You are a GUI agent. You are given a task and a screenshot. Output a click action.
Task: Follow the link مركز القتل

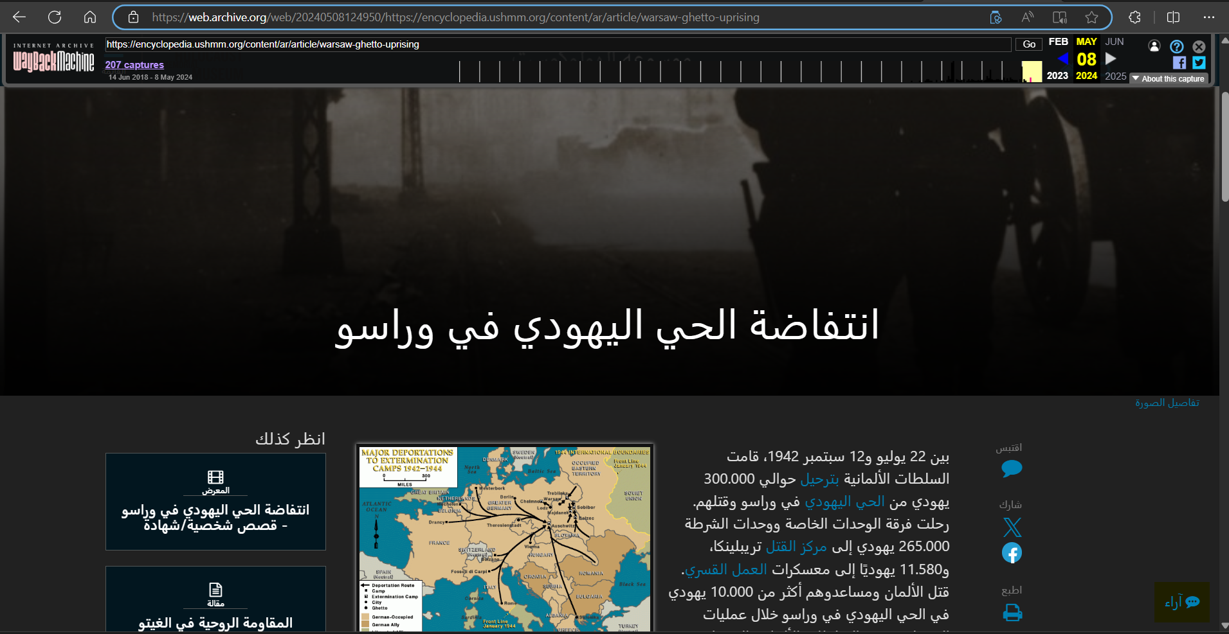coord(796,547)
